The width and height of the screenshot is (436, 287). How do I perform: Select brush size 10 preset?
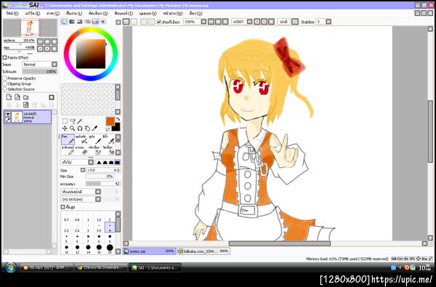tap(66, 248)
